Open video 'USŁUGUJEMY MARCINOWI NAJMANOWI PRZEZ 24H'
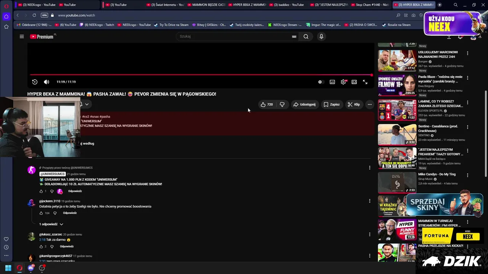 point(438,54)
